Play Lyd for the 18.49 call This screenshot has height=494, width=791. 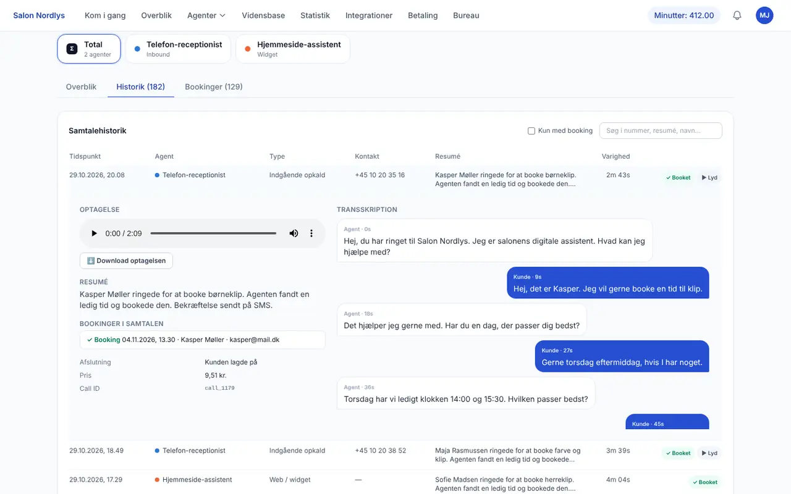click(x=709, y=453)
